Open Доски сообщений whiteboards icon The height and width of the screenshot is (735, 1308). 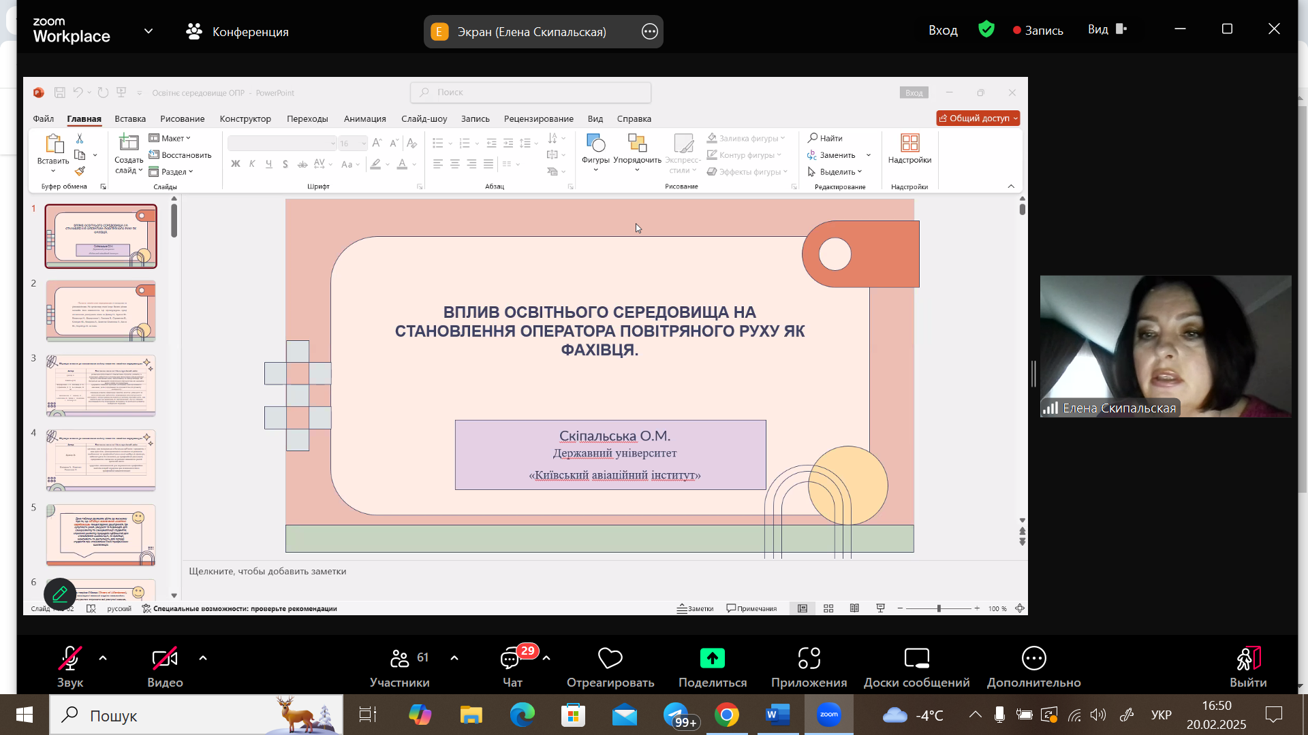(916, 658)
